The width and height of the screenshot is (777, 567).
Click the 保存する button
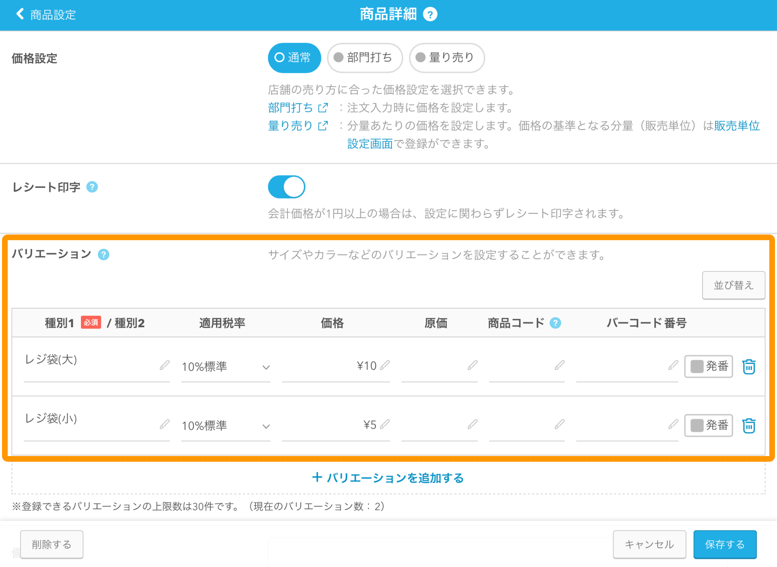click(x=725, y=544)
